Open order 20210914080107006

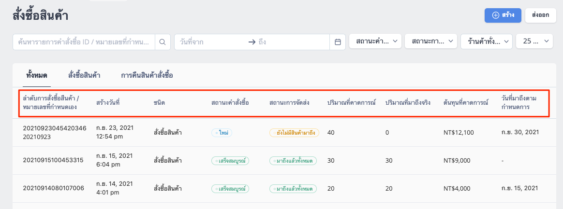pos(54,188)
